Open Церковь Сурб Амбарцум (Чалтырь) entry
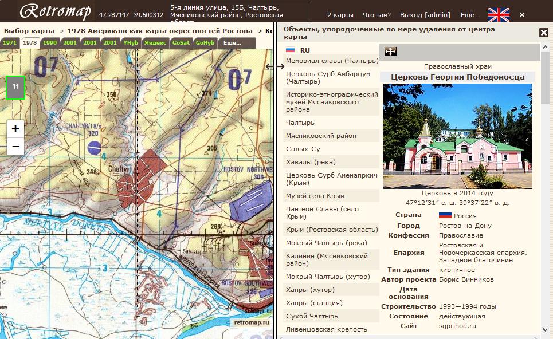 [x=332, y=77]
